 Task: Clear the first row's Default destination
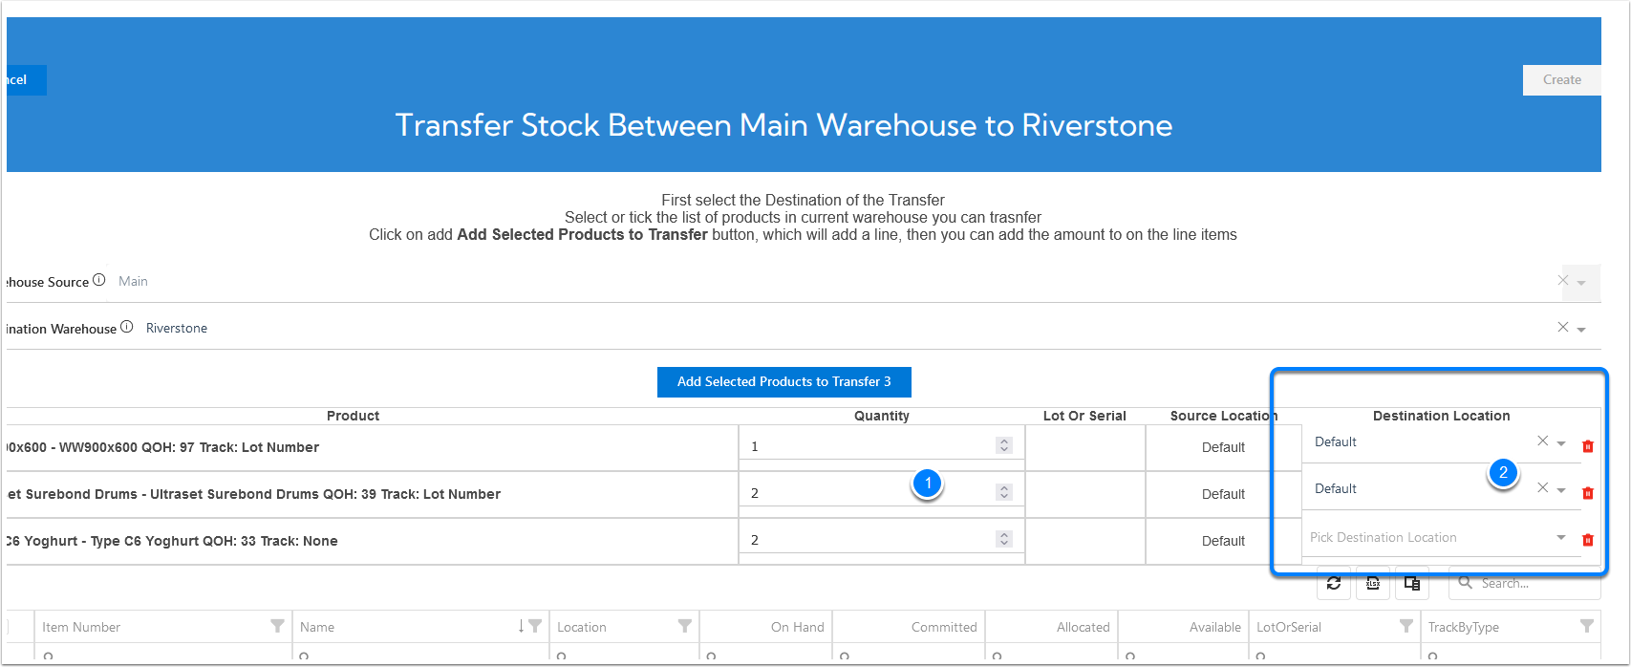(1542, 441)
